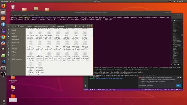Click Python language mode in status bar
Image resolution: width=187 pixels, height=105 pixels.
coord(173,90)
